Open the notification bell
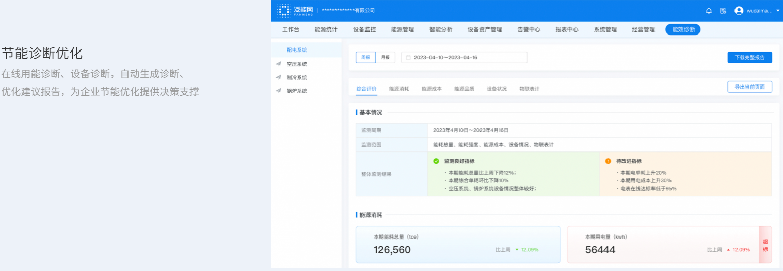Screen dimensions: 783x271 coord(709,11)
